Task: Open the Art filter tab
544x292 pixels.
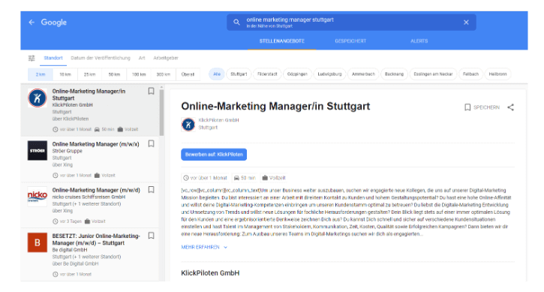Action: pos(142,58)
